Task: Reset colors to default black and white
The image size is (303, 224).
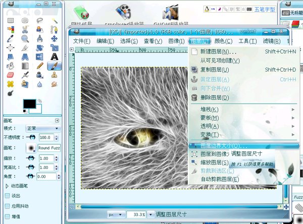Action: 25,111
